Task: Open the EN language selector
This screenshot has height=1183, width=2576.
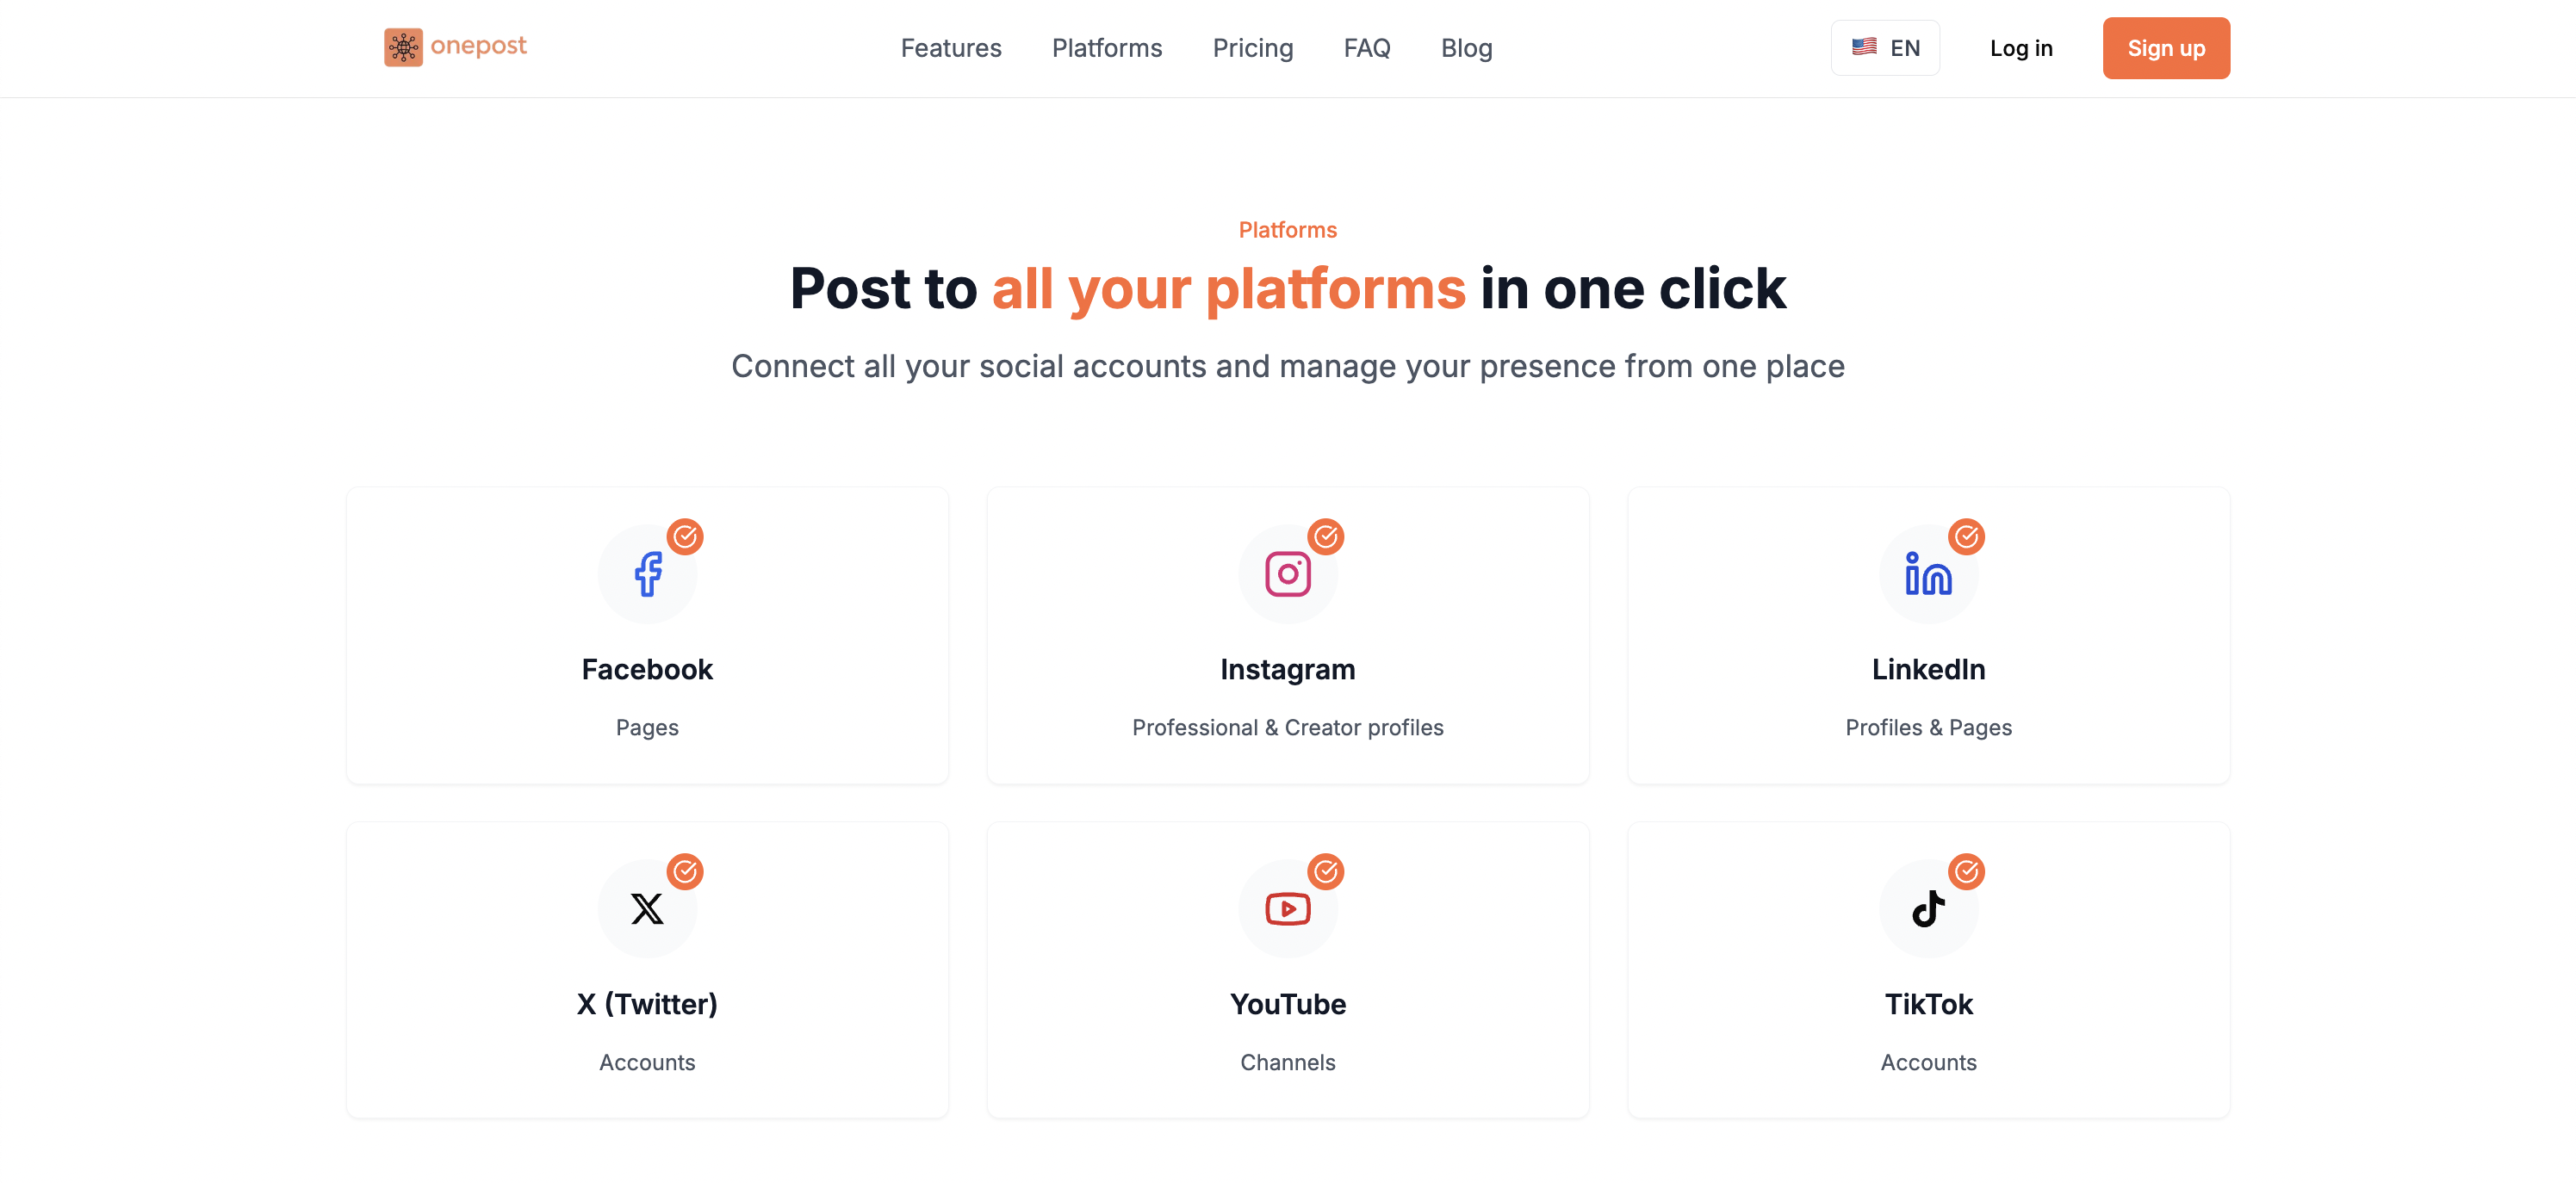Action: pos(1885,46)
